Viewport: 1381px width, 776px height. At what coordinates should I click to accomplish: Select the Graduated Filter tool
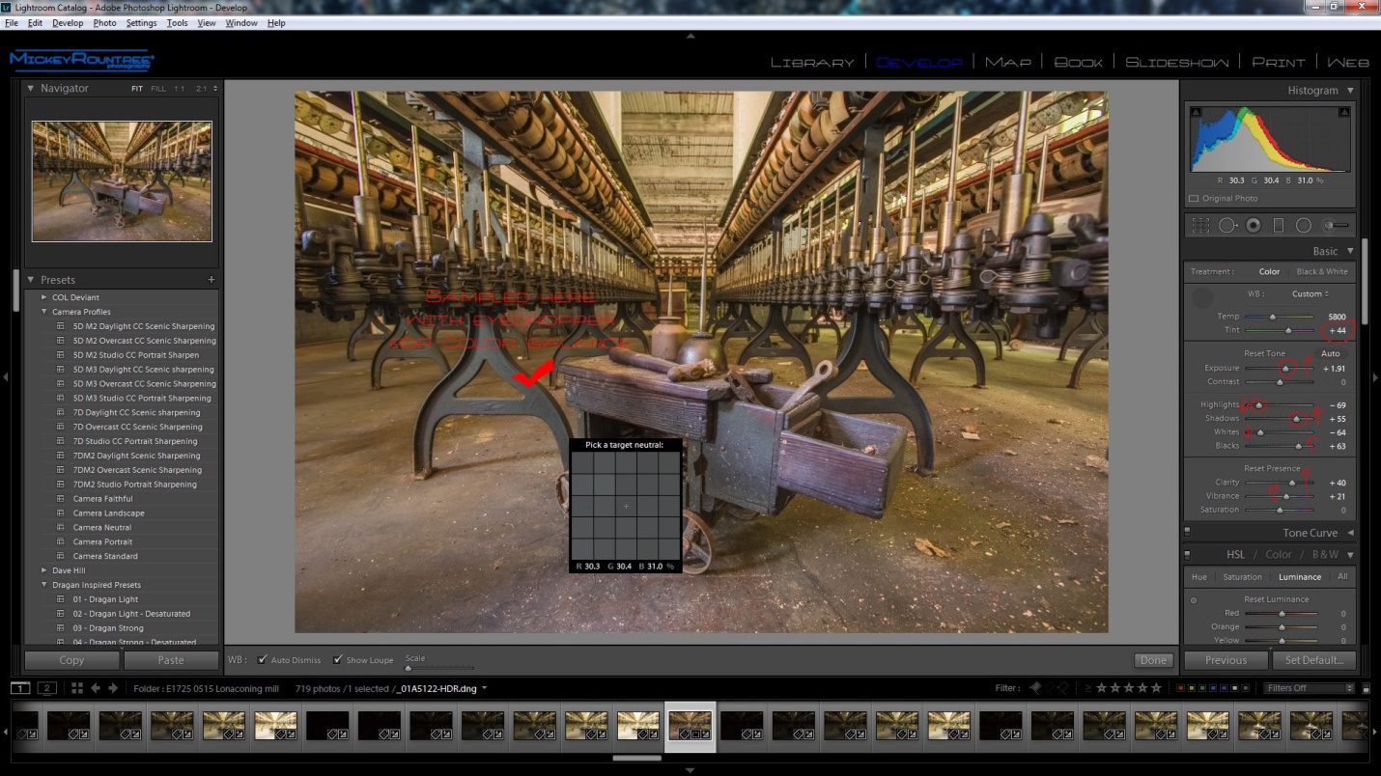pos(1279,225)
